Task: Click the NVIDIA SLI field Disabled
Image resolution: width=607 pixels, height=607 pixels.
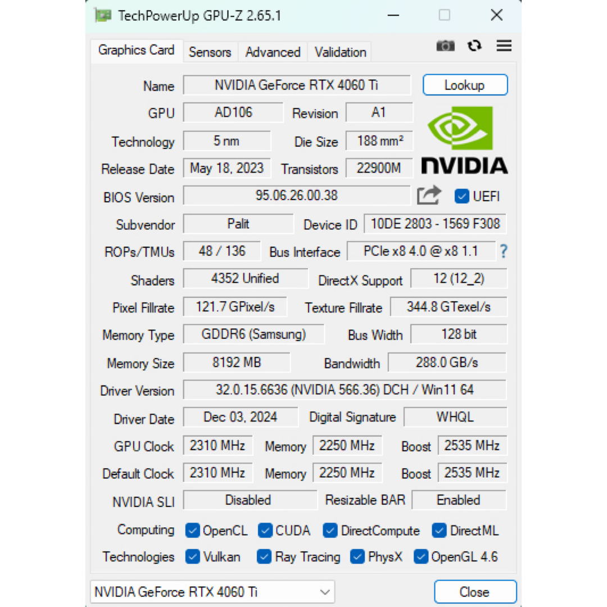Action: pyautogui.click(x=250, y=501)
